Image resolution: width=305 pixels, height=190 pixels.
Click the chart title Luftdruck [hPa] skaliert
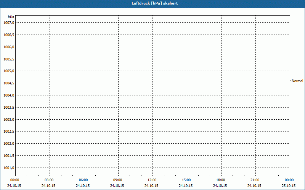[x=152, y=3]
